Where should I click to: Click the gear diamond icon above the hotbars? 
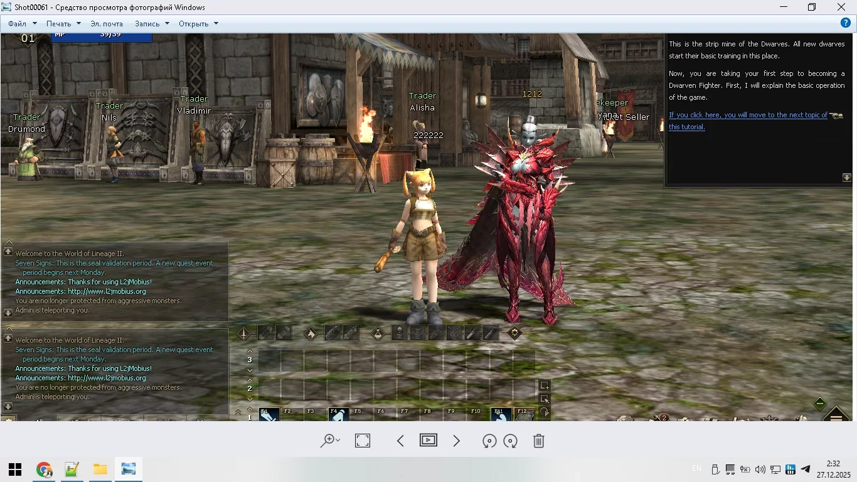pyautogui.click(x=514, y=333)
